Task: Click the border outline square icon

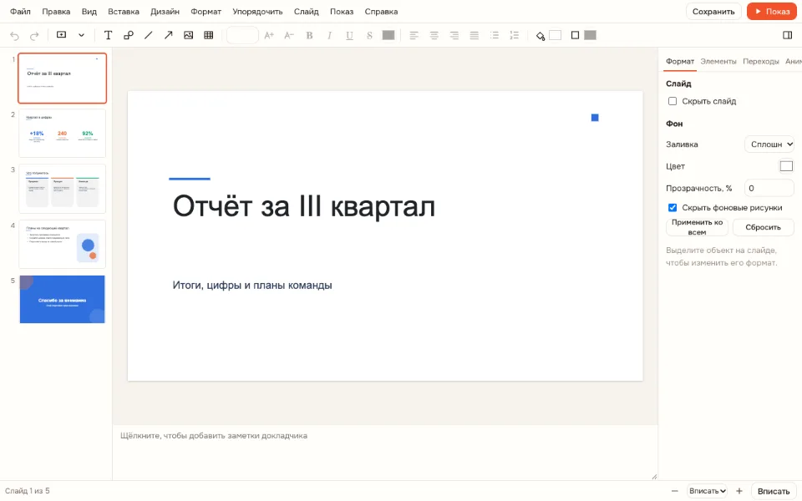Action: [575, 35]
